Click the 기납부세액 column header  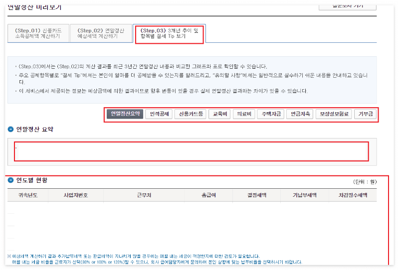305,195
